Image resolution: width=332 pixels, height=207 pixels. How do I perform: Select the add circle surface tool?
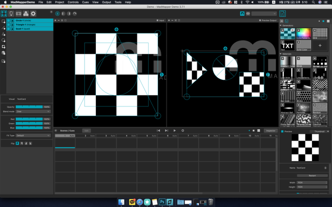point(4,41)
